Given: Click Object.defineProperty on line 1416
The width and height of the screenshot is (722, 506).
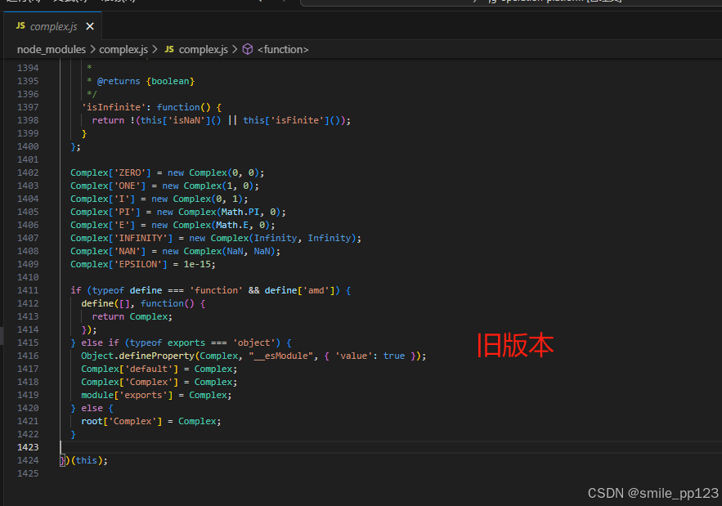Looking at the screenshot, I should (137, 356).
